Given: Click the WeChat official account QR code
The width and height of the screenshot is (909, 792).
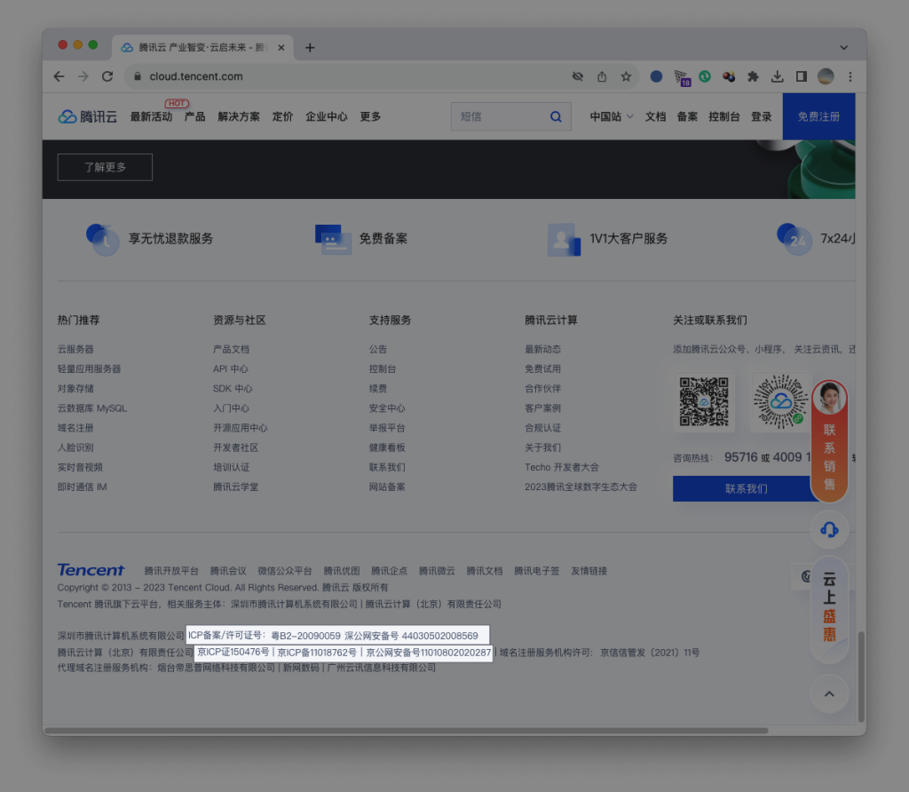Looking at the screenshot, I should click(704, 402).
